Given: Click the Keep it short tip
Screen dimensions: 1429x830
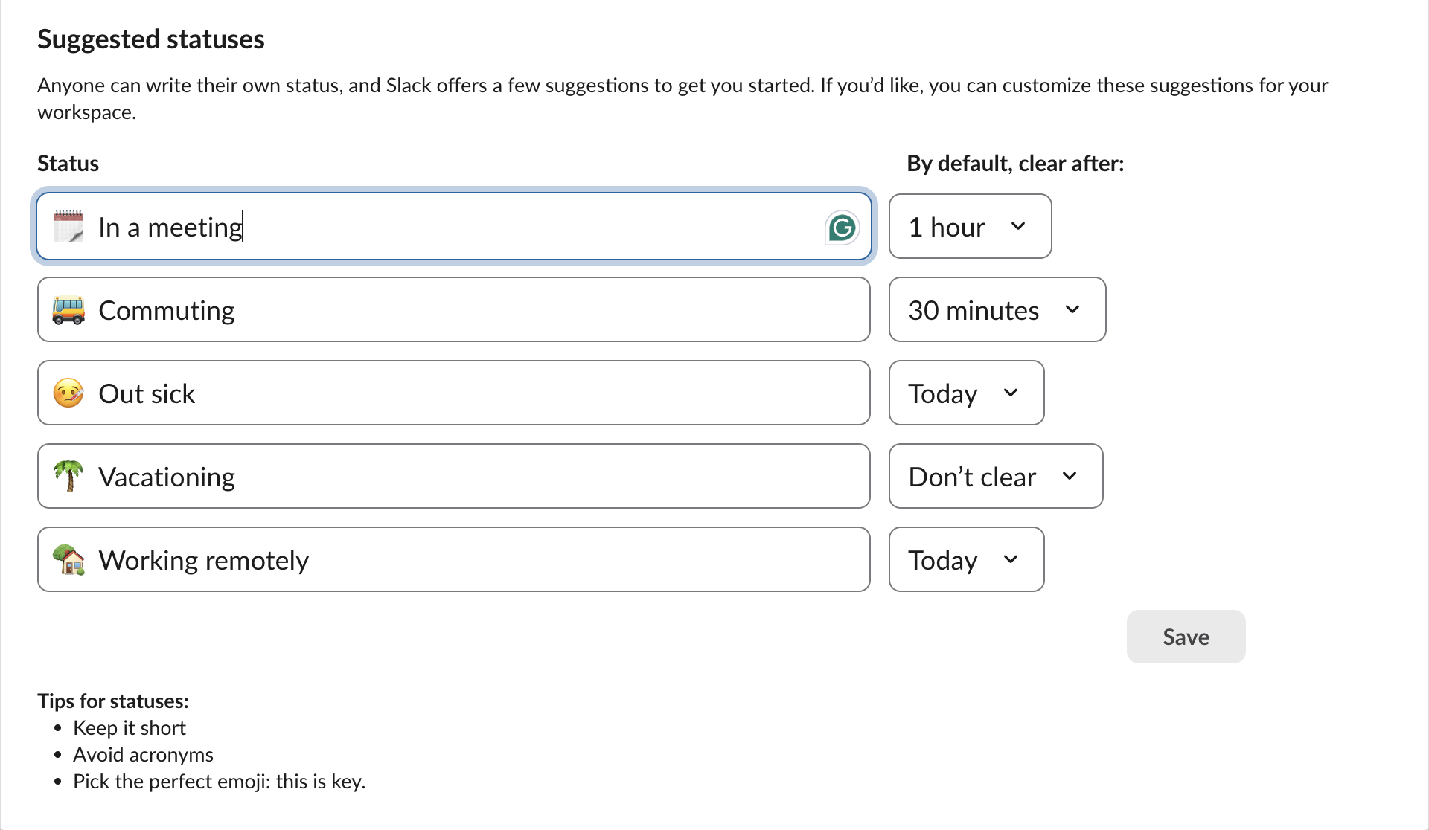Looking at the screenshot, I should coord(130,728).
